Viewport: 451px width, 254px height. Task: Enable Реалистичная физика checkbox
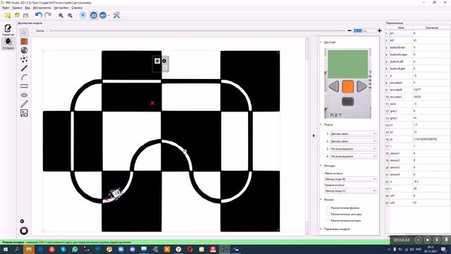tap(328, 207)
